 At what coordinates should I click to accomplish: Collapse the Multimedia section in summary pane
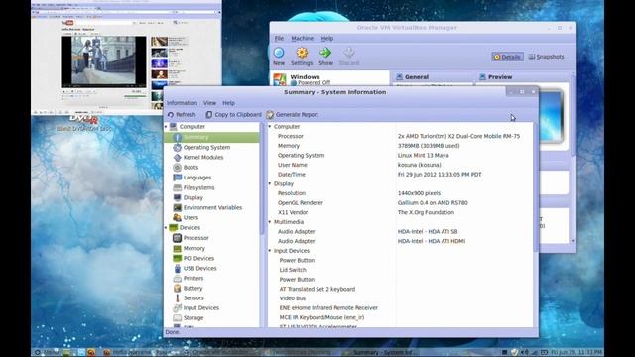270,222
